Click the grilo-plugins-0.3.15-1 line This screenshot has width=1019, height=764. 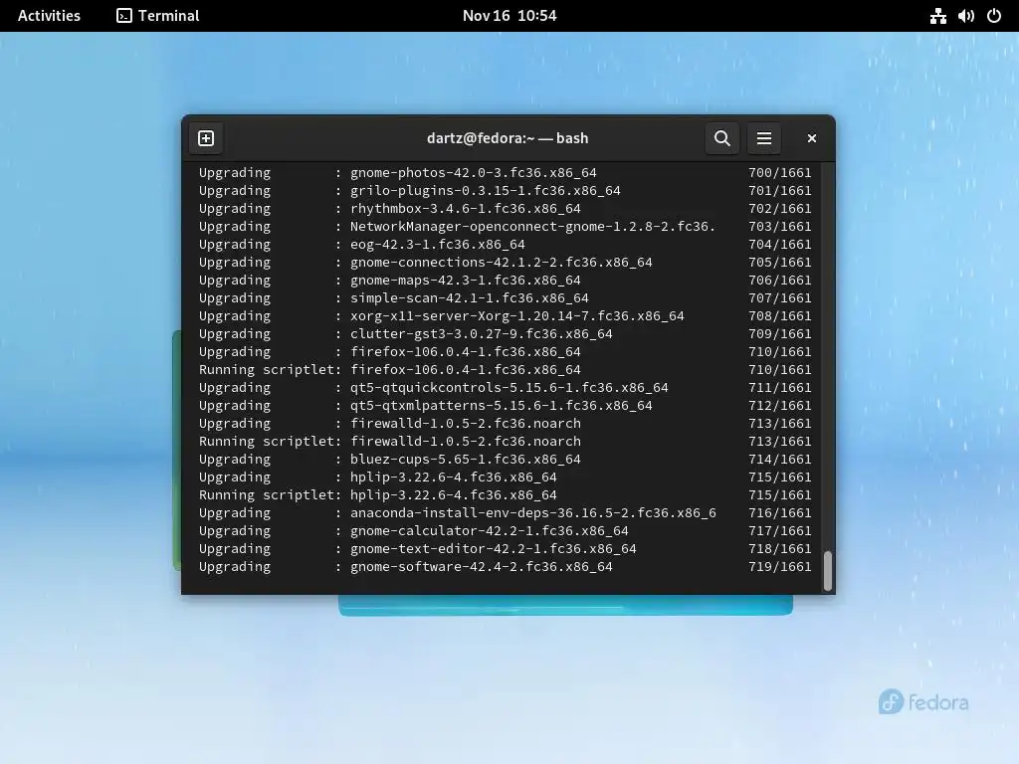click(486, 190)
